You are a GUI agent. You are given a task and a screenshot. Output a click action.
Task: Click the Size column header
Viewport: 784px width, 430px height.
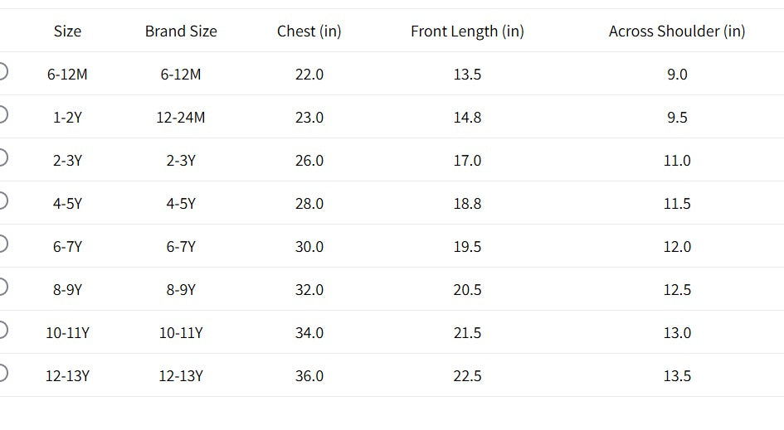[67, 31]
